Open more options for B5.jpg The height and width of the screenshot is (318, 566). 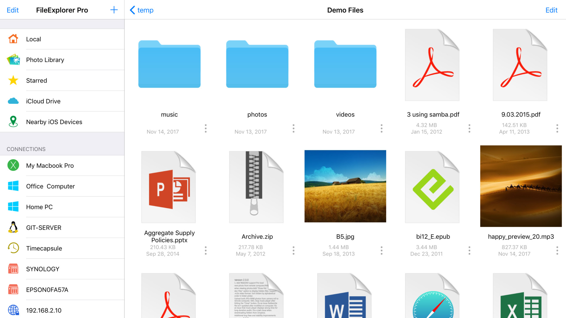381,251
